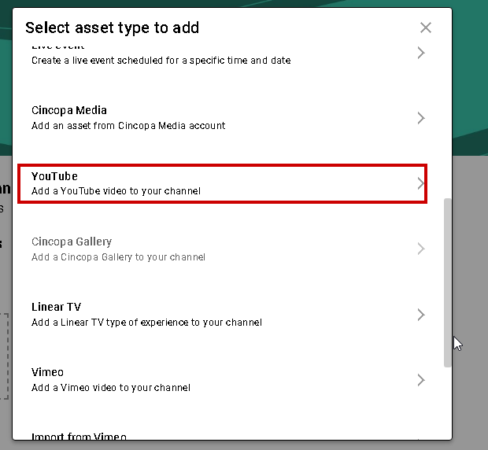
Task: Select the YouTube asset type title
Action: tap(54, 176)
